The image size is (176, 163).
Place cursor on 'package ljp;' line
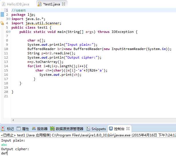pyautogui.click(x=23, y=15)
